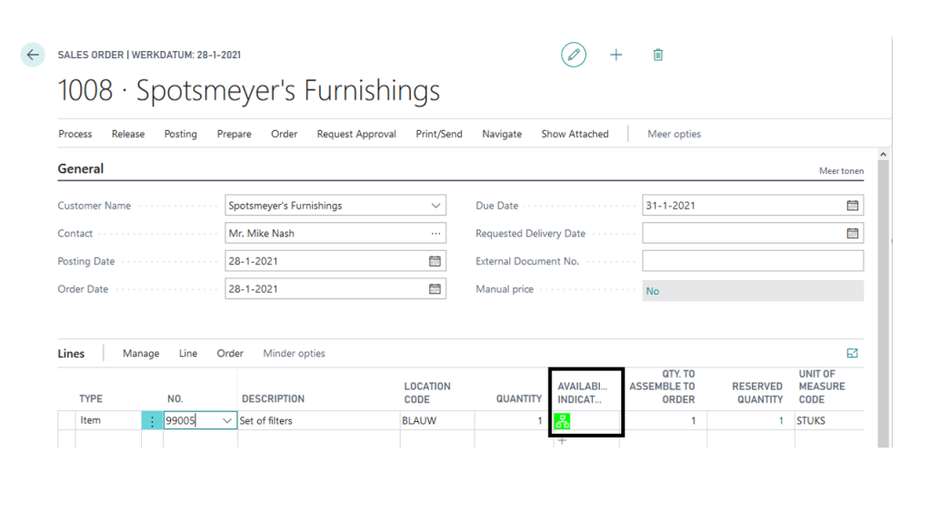Open the Posting Date calendar picker

(435, 261)
